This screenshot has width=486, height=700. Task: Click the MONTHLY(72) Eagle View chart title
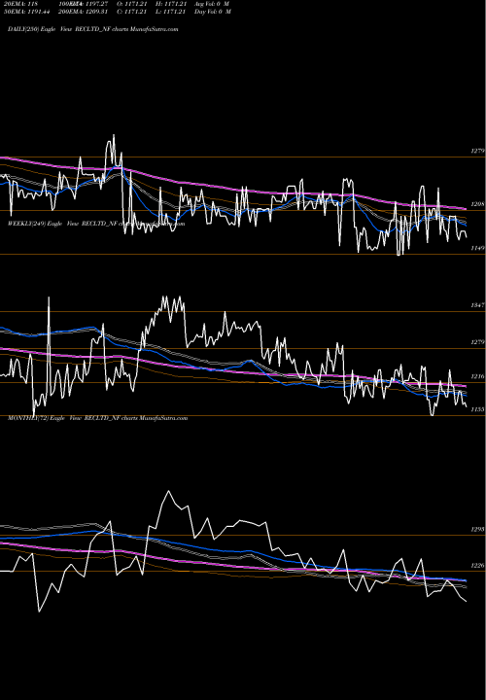(x=98, y=418)
